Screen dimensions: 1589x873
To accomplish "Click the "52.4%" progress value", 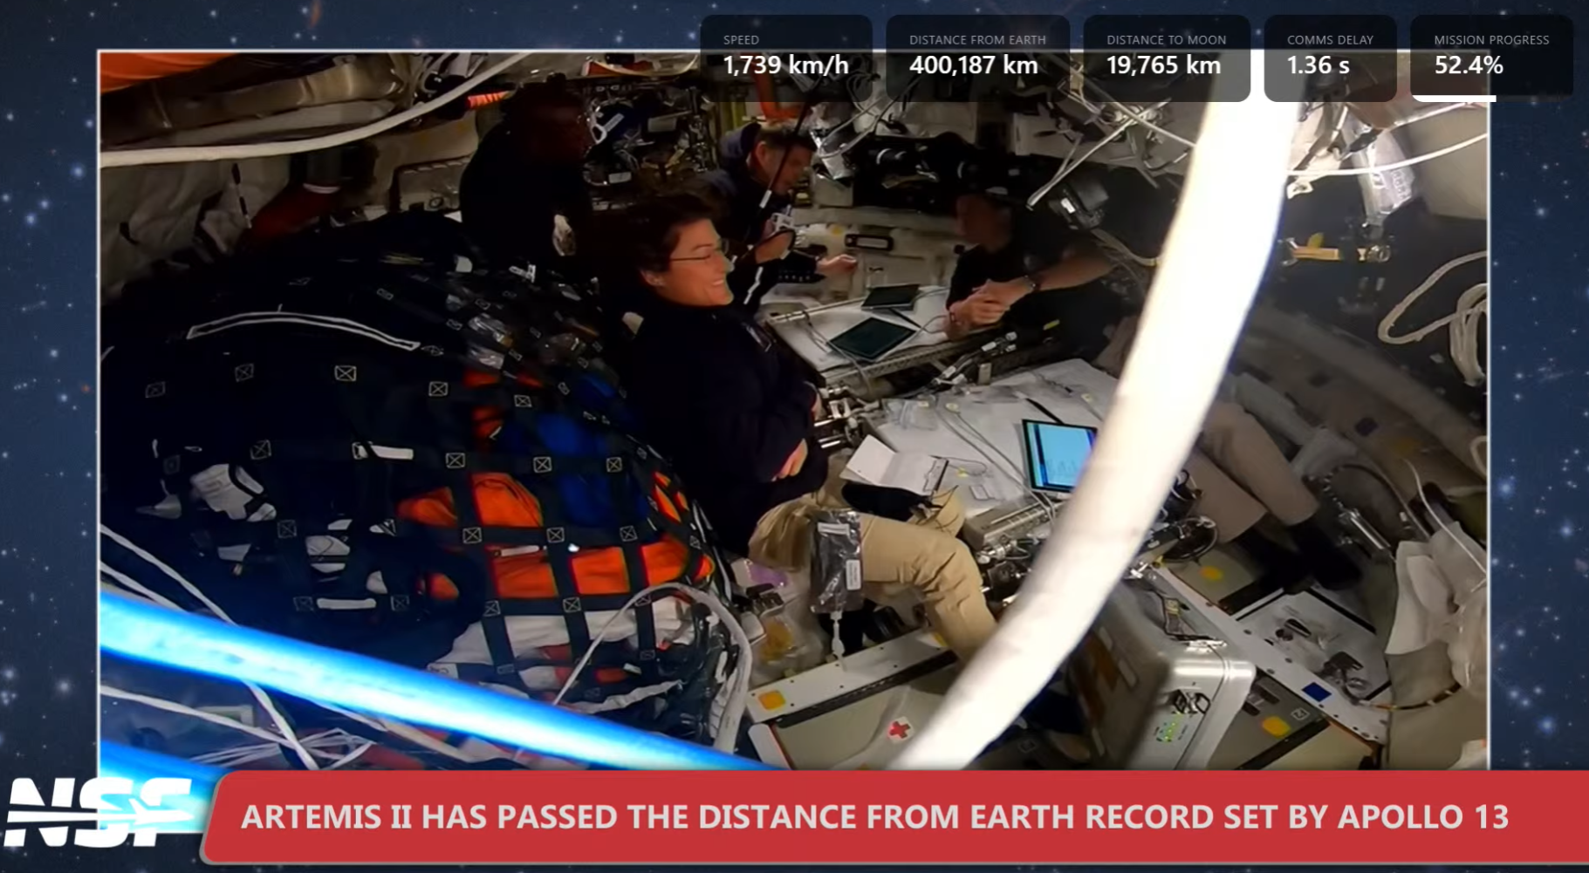I will pos(1469,65).
